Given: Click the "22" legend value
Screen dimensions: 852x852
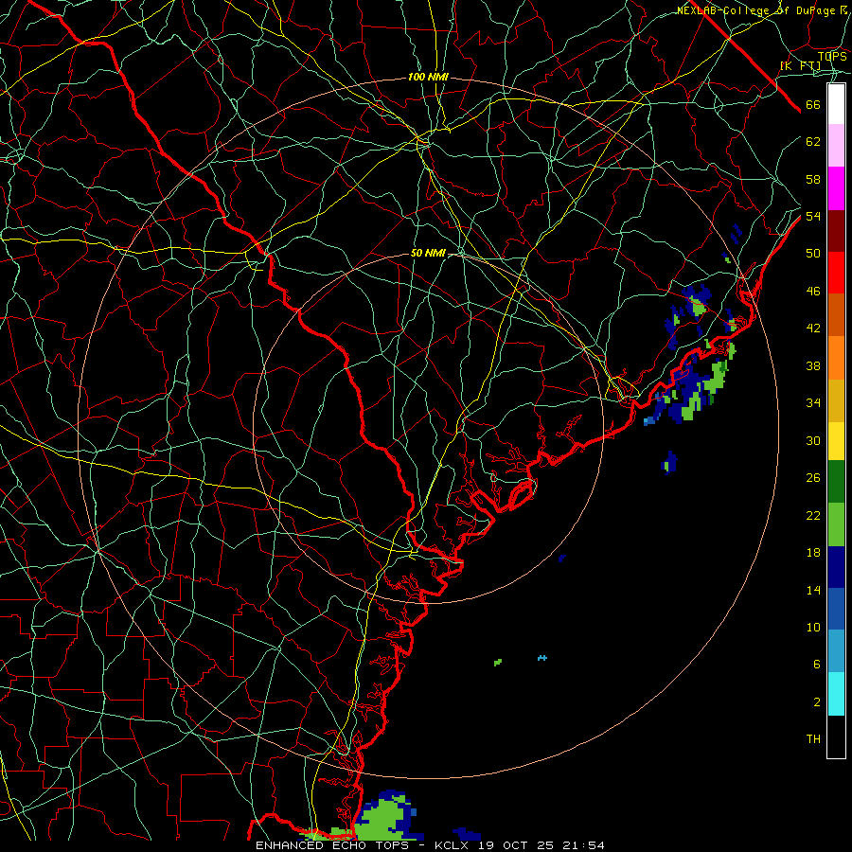Looking at the screenshot, I should (x=813, y=515).
